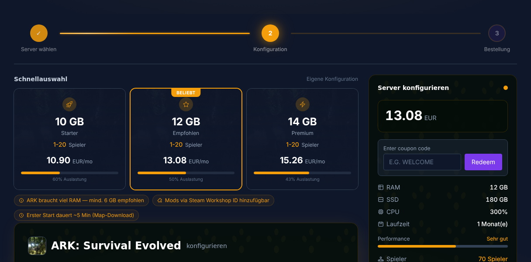Click the info icon on ARK RAM hint
The width and height of the screenshot is (531, 262).
pos(21,200)
